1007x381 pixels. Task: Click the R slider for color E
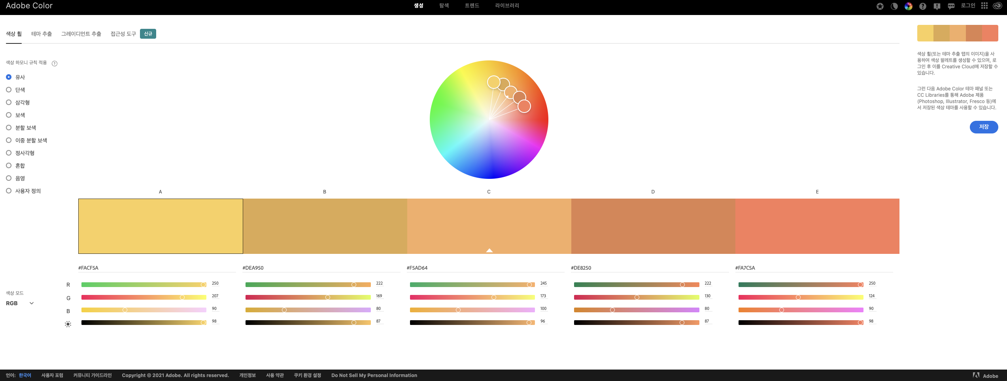(801, 285)
